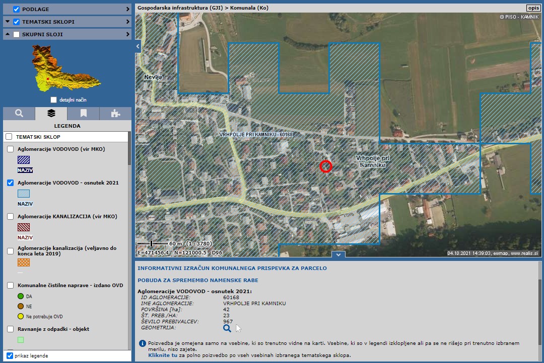Expand the PODLAGE section arrow
Image resolution: width=544 pixels, height=363 pixels.
[x=128, y=9]
